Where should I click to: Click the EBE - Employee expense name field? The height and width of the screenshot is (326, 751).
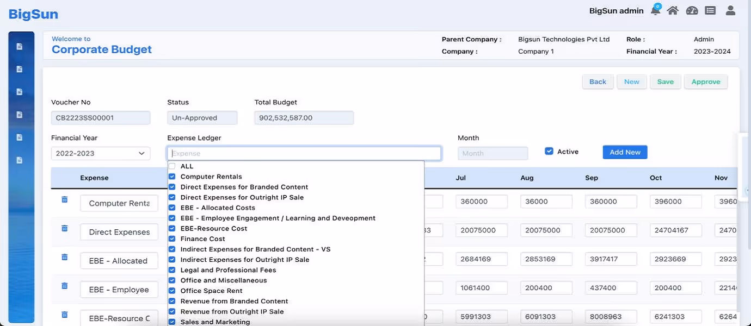119,290
